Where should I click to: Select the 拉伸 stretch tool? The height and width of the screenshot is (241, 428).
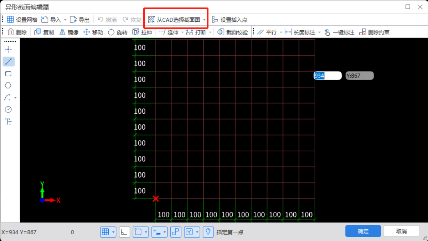coord(142,32)
